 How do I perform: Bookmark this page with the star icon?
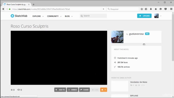coord(142,9)
